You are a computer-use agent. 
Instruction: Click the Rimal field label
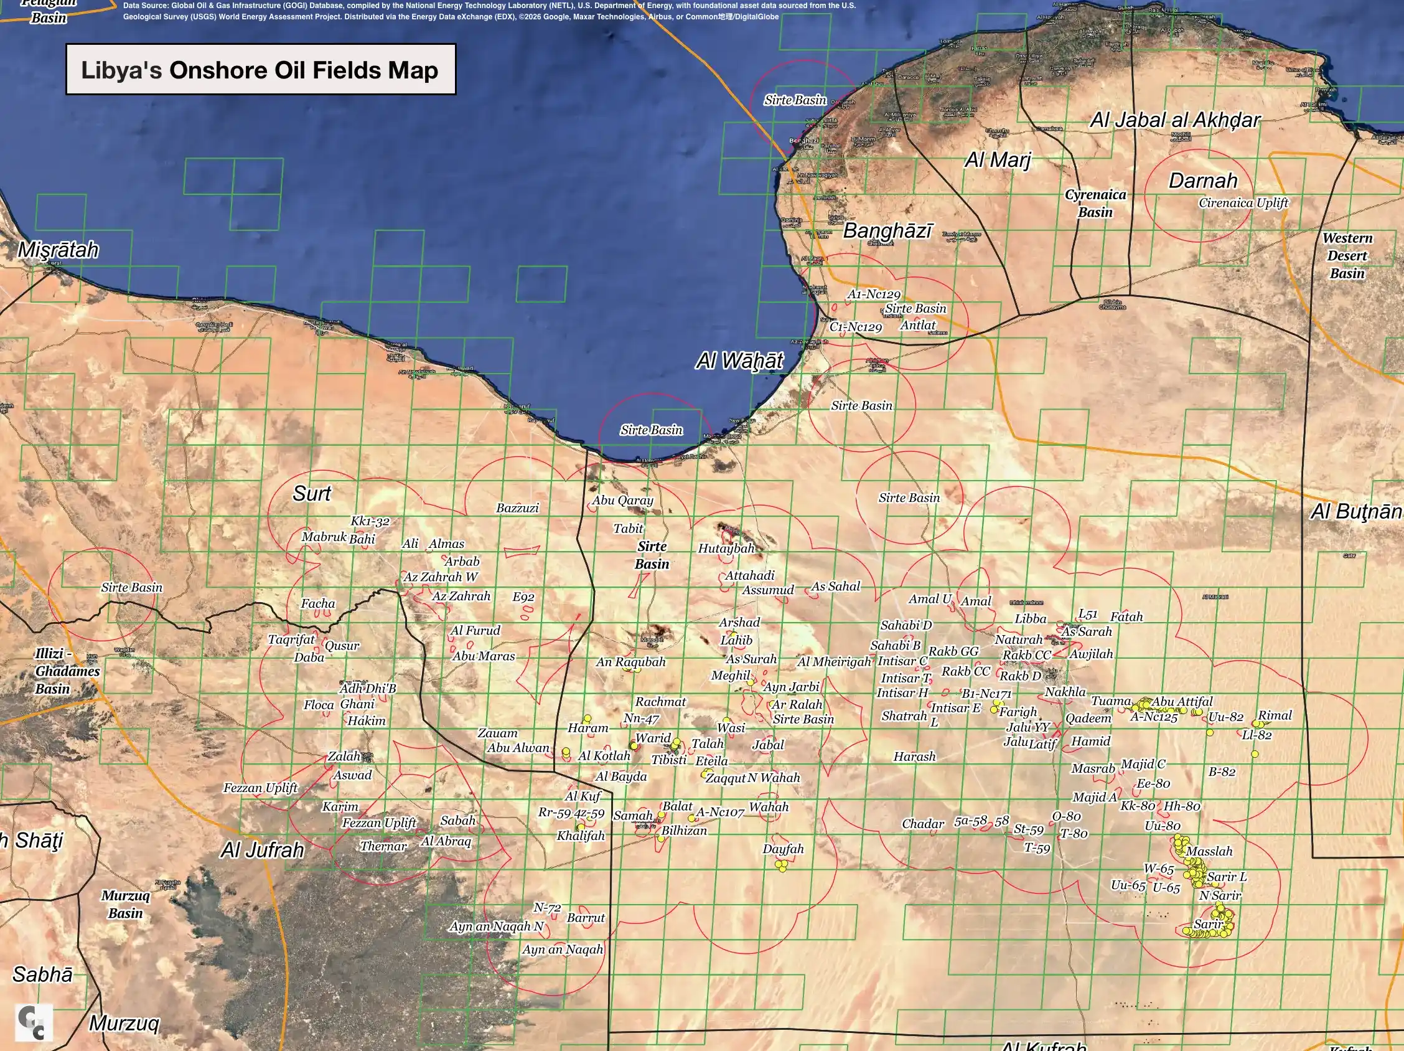tap(1275, 715)
